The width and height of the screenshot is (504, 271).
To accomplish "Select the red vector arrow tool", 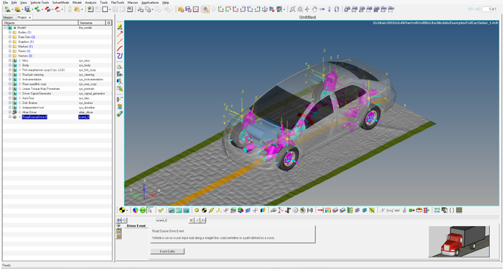I will pyautogui.click(x=120, y=33).
